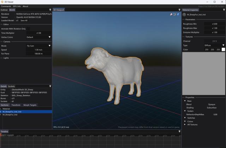Click the SK01_Sheep_Skeleton skeleton name
226x148 pixels.
pos(21,95)
